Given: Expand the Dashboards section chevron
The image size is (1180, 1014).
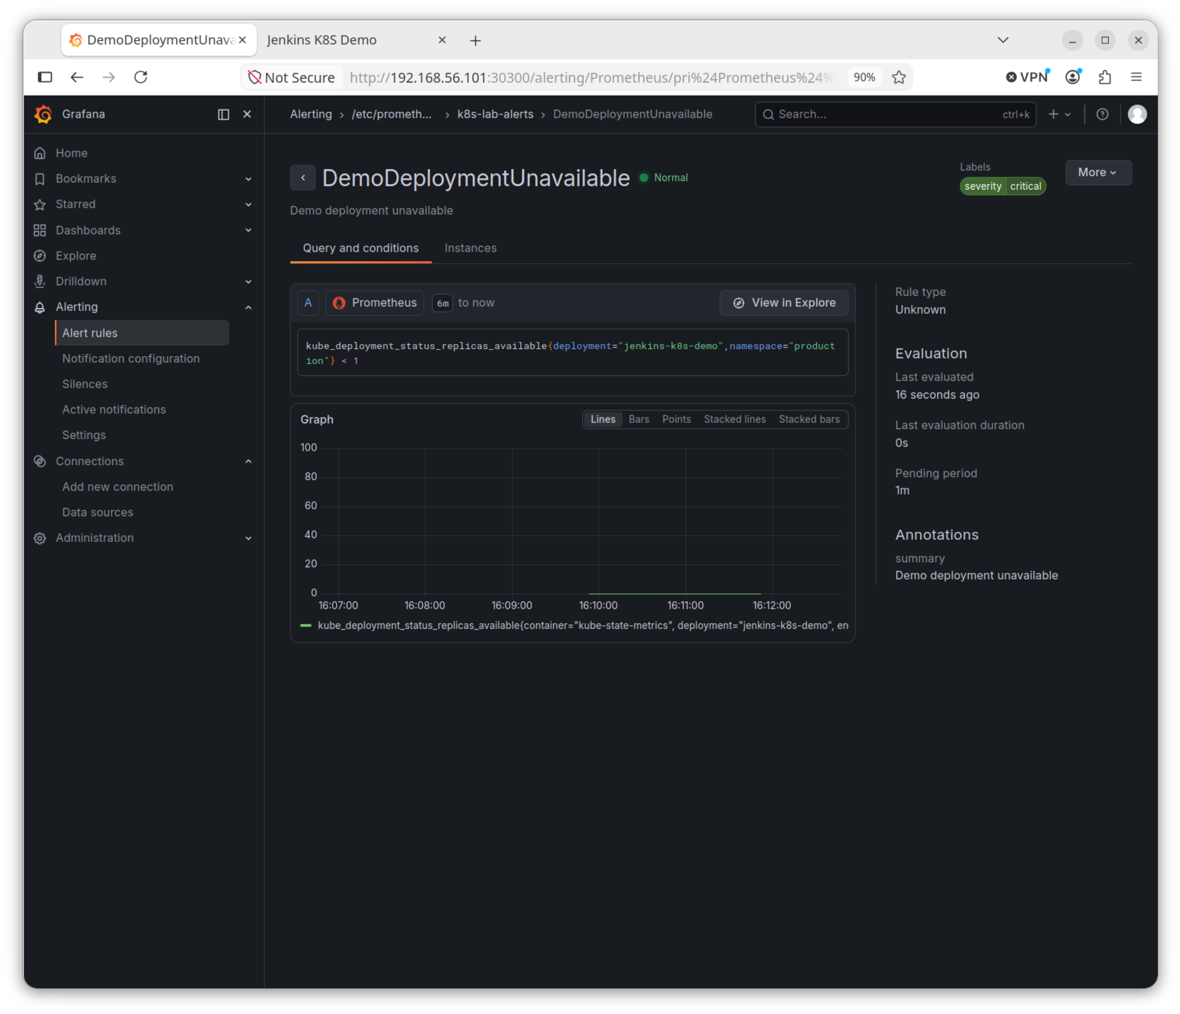Looking at the screenshot, I should tap(248, 230).
